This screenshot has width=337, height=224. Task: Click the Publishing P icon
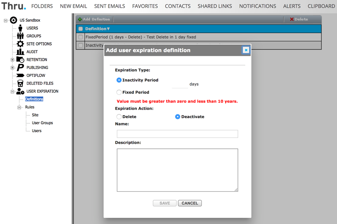pyautogui.click(x=20, y=68)
